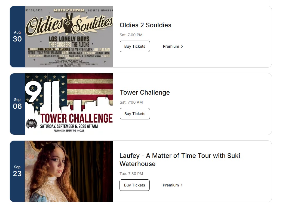Click Buy Tickets for Oldies 2 Souldies

(135, 46)
